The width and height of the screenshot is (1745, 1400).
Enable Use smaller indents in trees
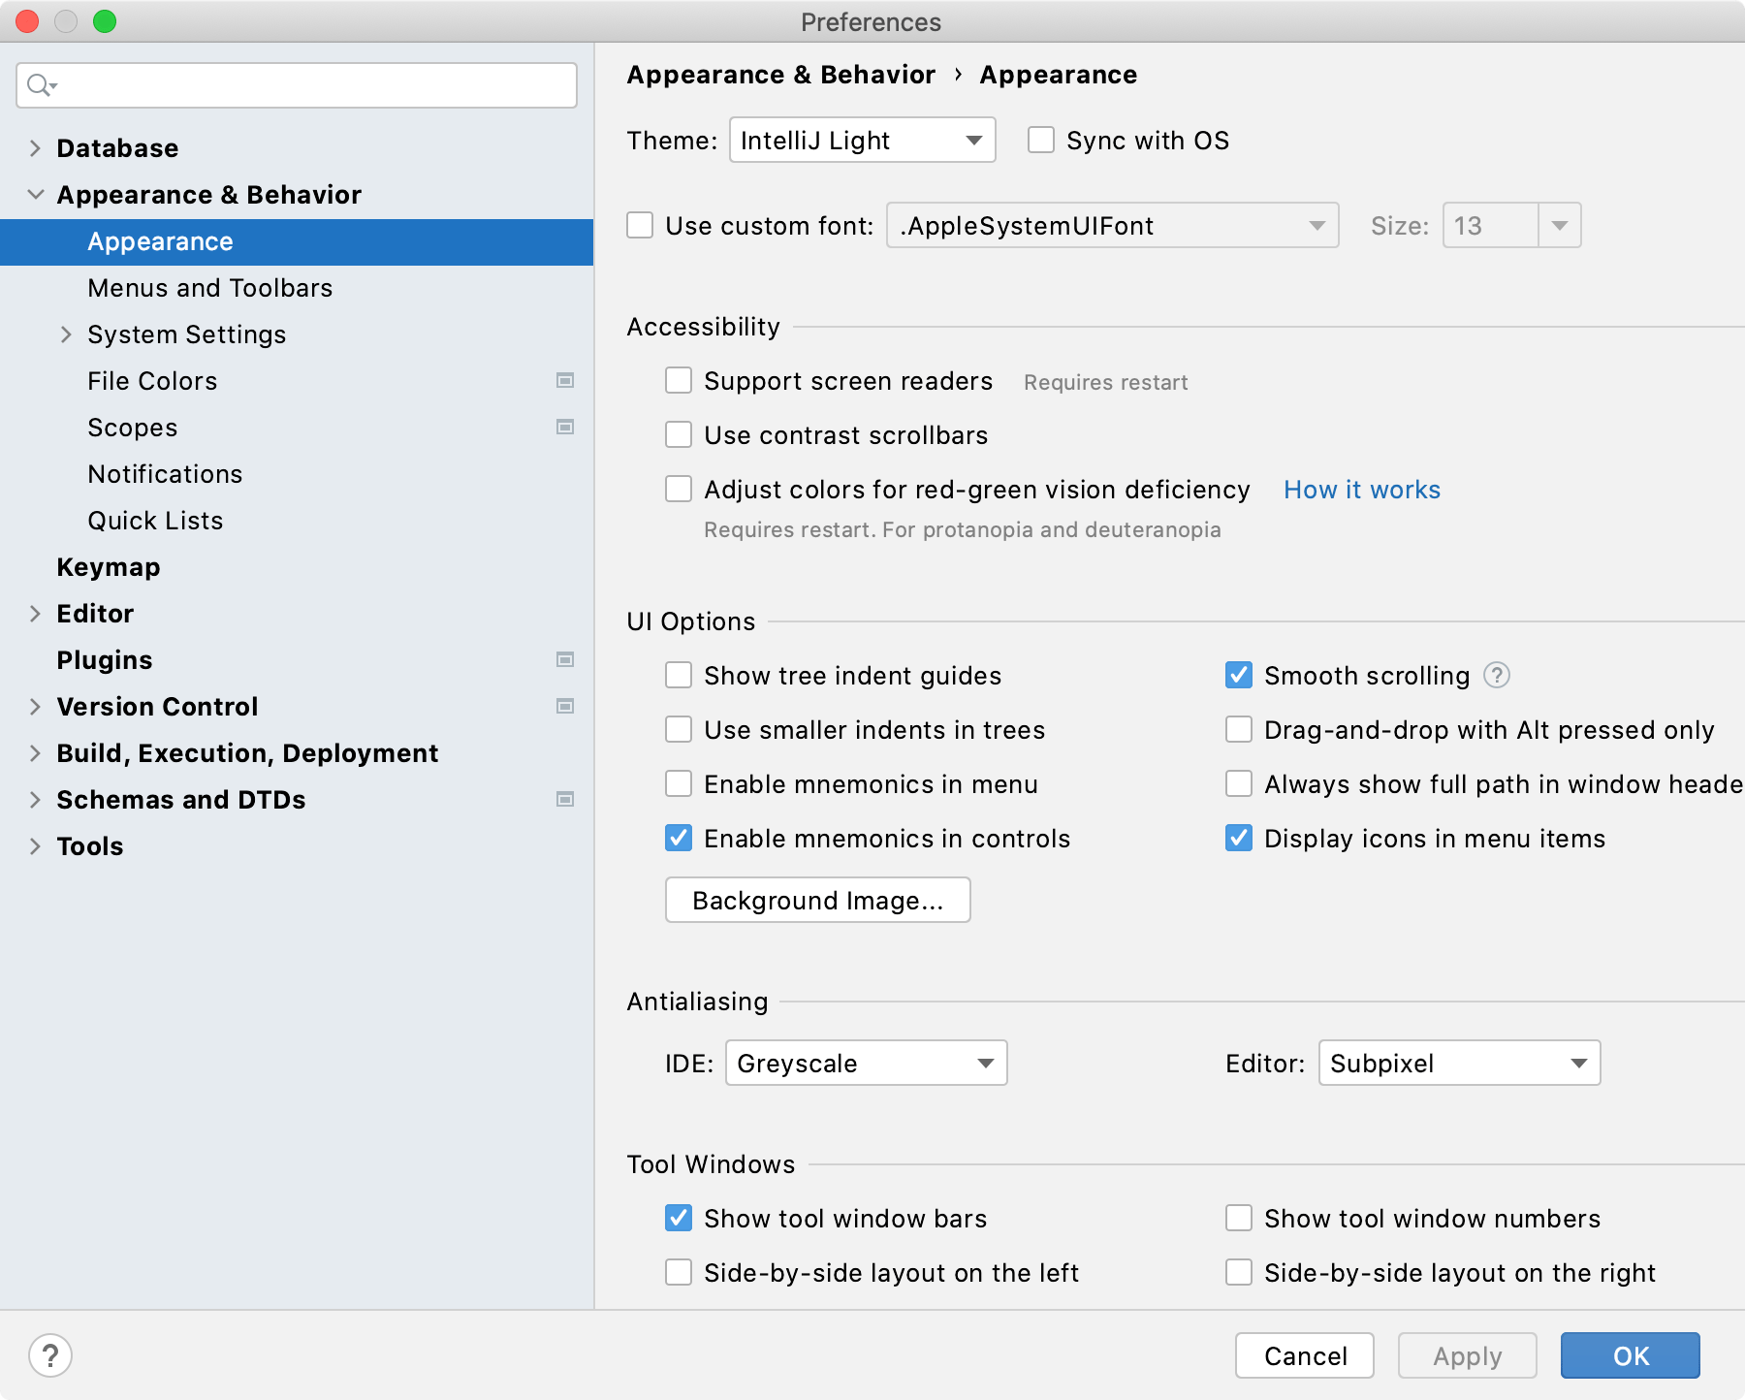[679, 730]
